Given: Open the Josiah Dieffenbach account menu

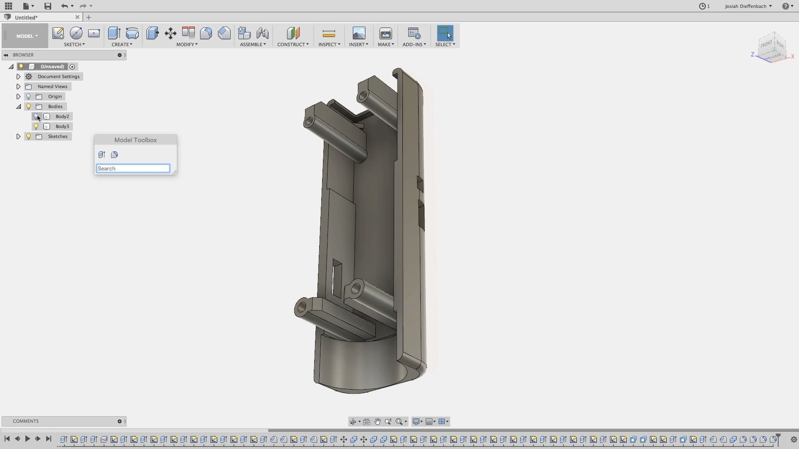Looking at the screenshot, I should 748,6.
